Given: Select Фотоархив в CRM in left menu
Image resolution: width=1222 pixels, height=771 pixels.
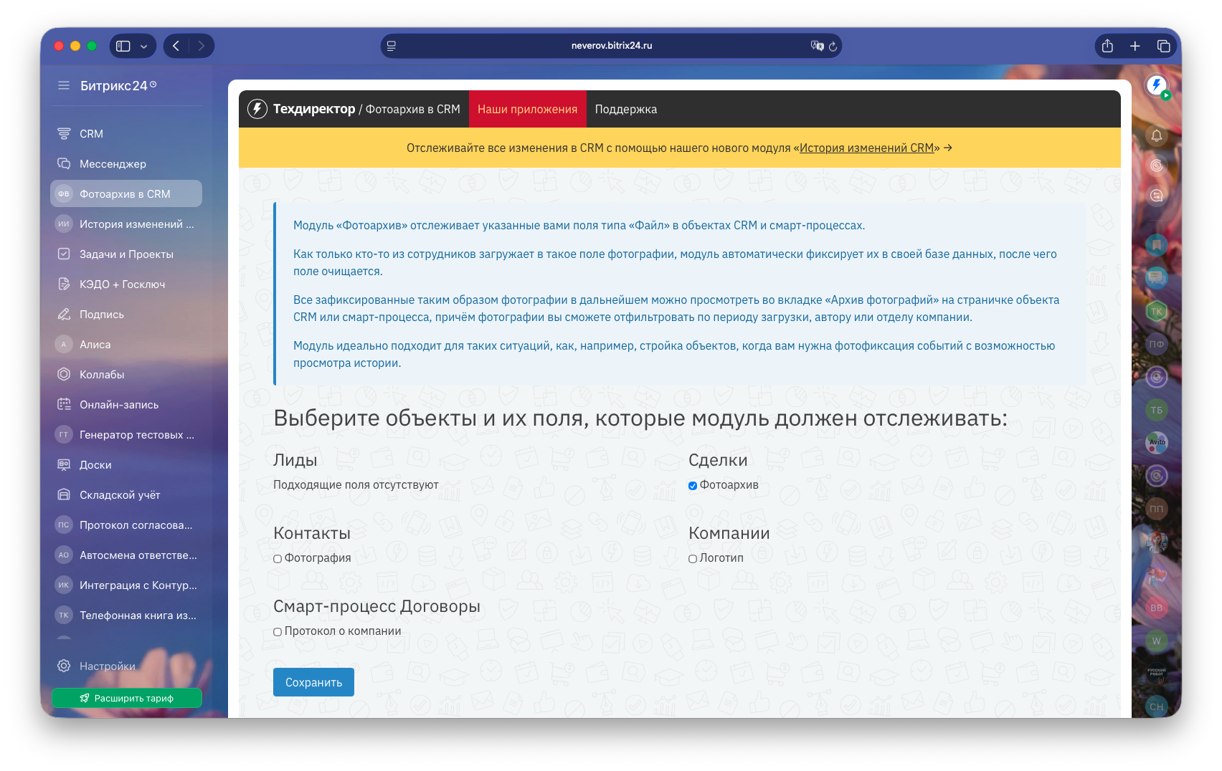Looking at the screenshot, I should [126, 193].
